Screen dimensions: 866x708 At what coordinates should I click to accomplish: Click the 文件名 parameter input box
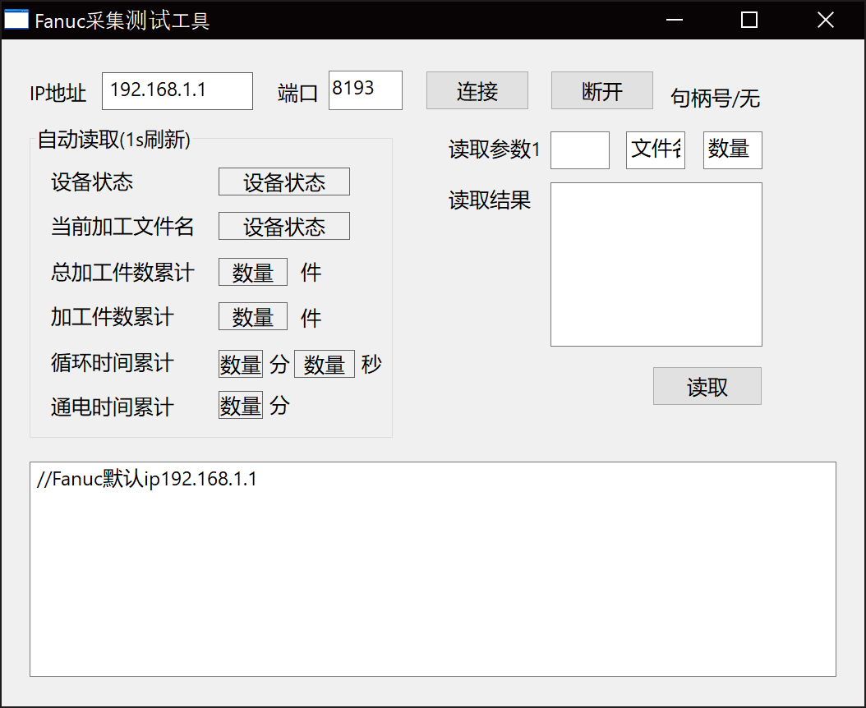tap(656, 150)
